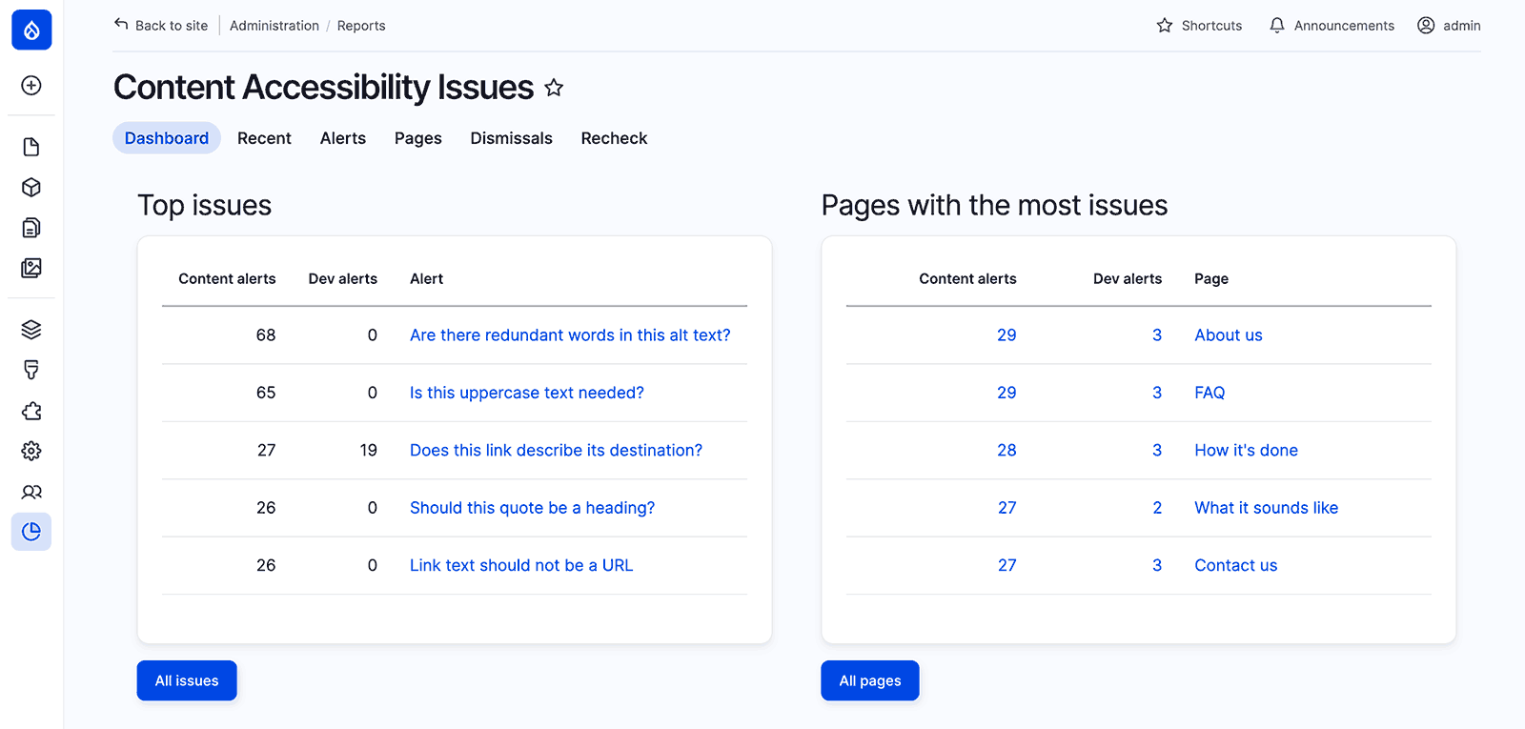
Task: Switch to the Recheck tab
Action: (x=614, y=138)
